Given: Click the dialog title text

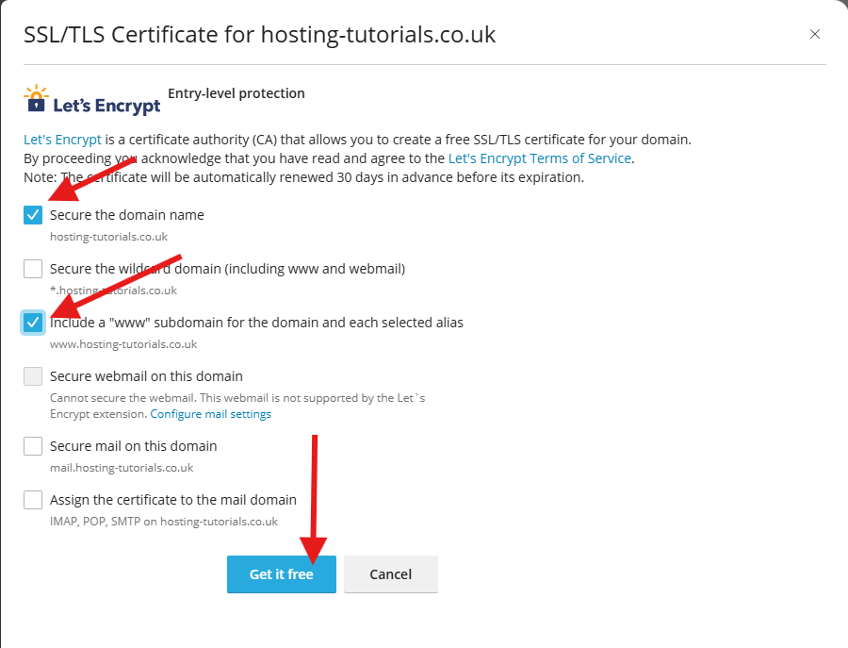Looking at the screenshot, I should point(254,34).
